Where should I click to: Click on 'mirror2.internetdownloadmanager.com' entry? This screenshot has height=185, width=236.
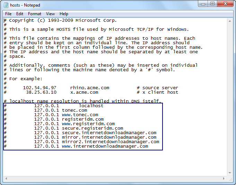[x=111, y=142]
